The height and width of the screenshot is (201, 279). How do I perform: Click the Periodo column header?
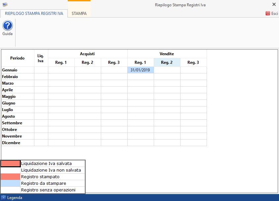click(18, 58)
